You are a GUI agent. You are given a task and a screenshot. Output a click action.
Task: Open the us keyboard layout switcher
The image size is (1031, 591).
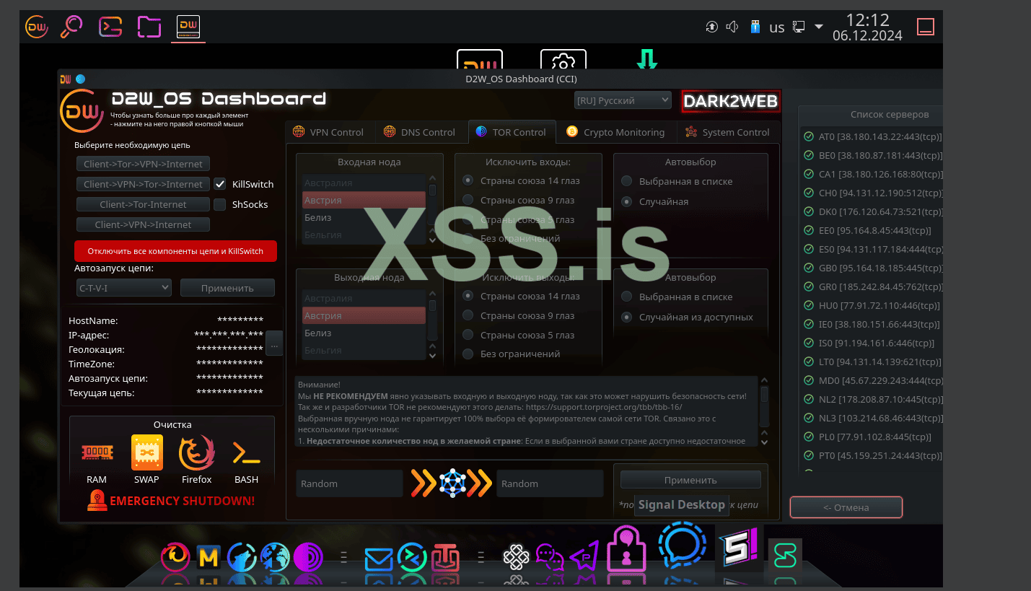coord(777,27)
